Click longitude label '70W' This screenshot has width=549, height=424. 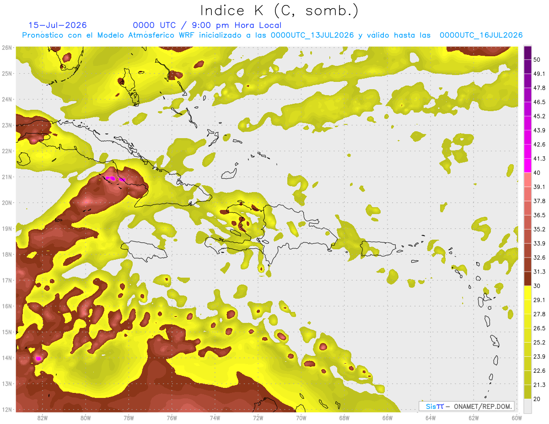301,418
